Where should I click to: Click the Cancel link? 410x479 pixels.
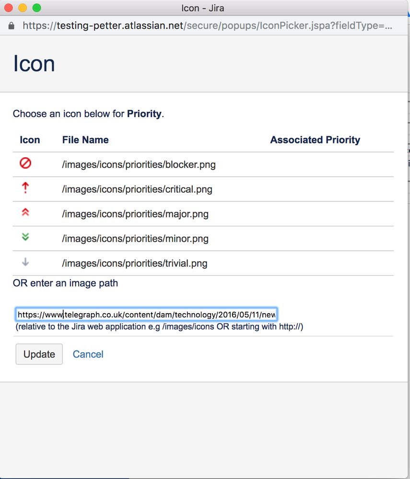[88, 354]
